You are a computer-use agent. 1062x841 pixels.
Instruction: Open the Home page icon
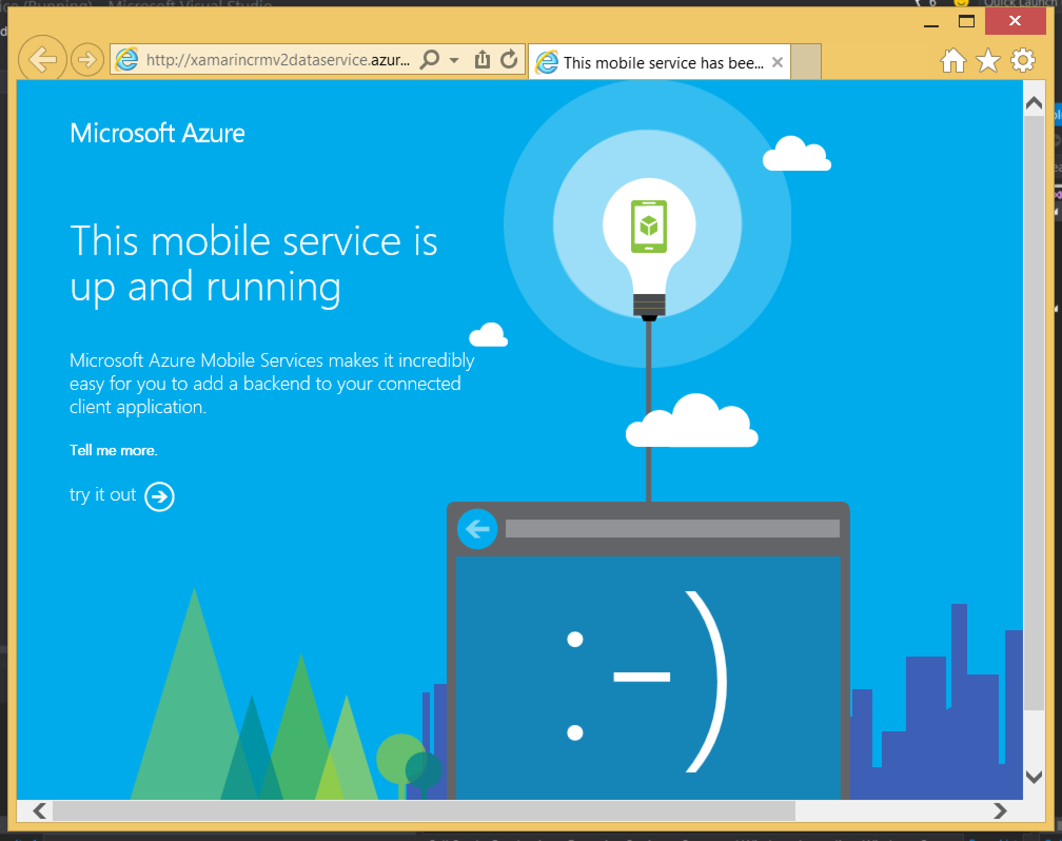[x=953, y=61]
